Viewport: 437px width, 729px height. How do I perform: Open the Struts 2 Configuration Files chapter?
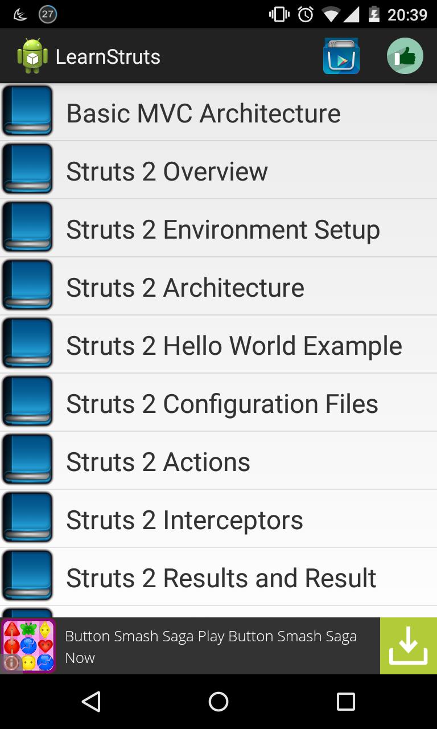click(x=221, y=402)
